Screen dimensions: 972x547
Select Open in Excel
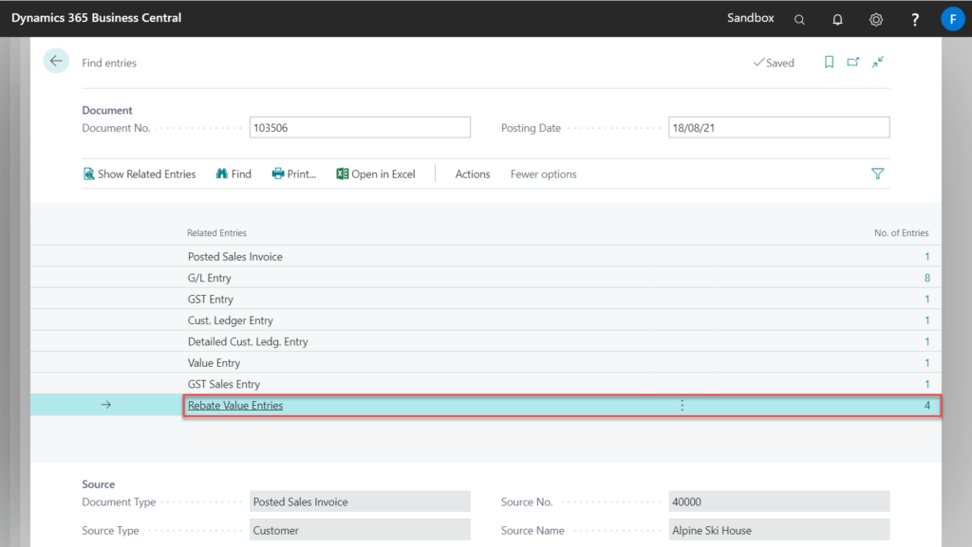click(x=376, y=174)
